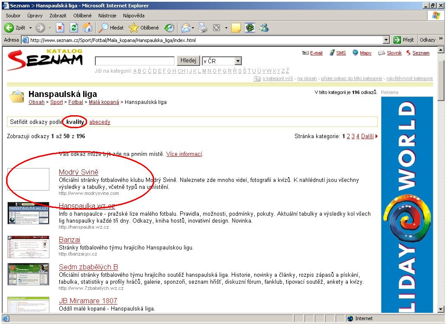Open the Zobrazit menu

pos(58,16)
